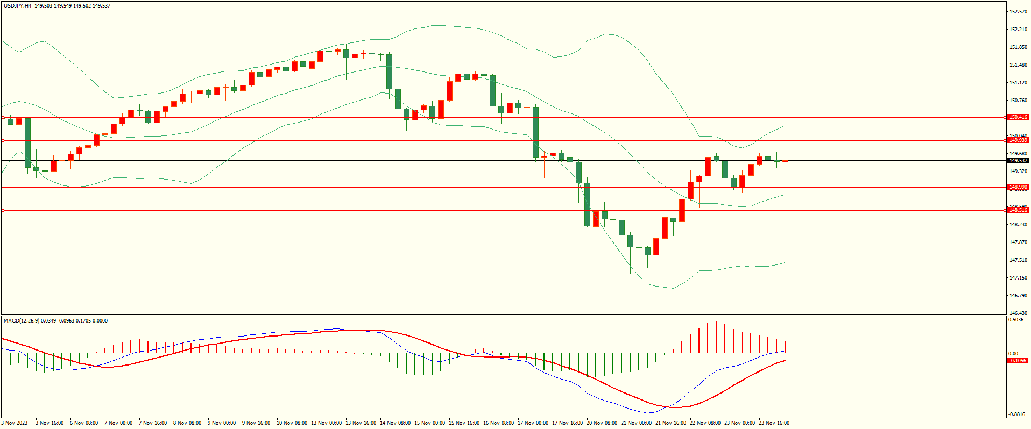
Task: Click the 148.230 price scale value
Action: pos(1019,225)
